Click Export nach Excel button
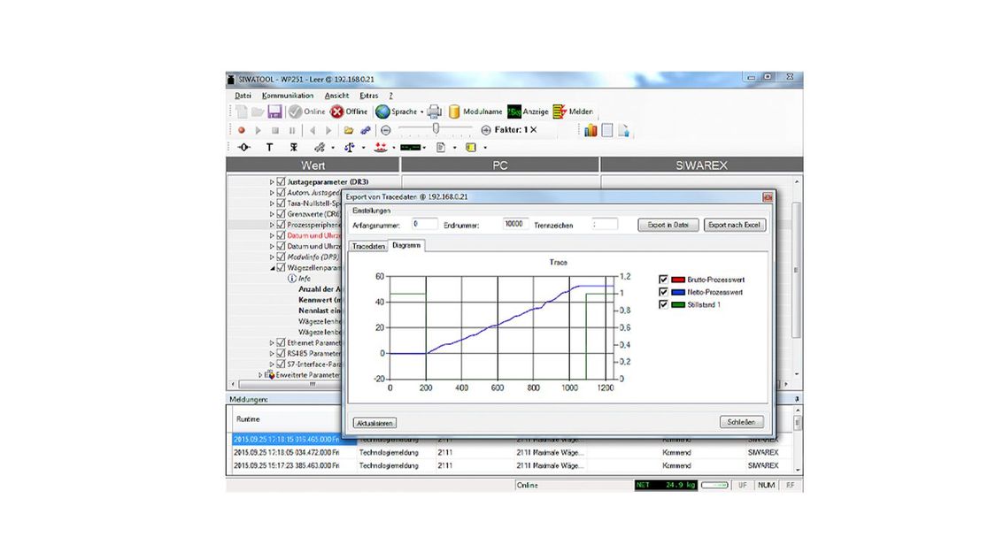Image resolution: width=996 pixels, height=560 pixels. (734, 225)
